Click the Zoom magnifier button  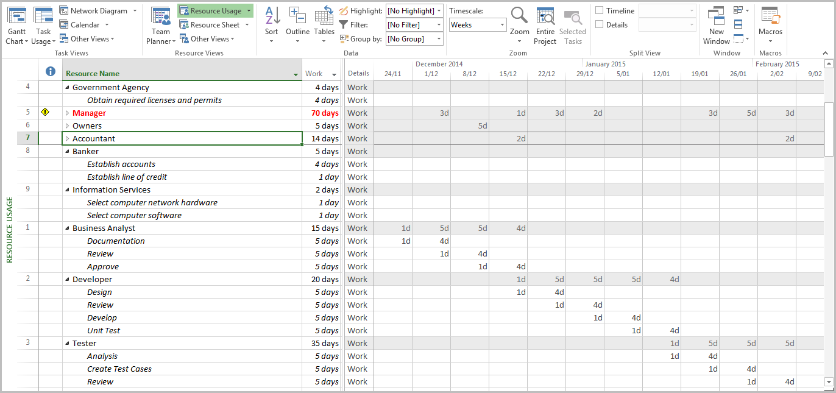[520, 26]
